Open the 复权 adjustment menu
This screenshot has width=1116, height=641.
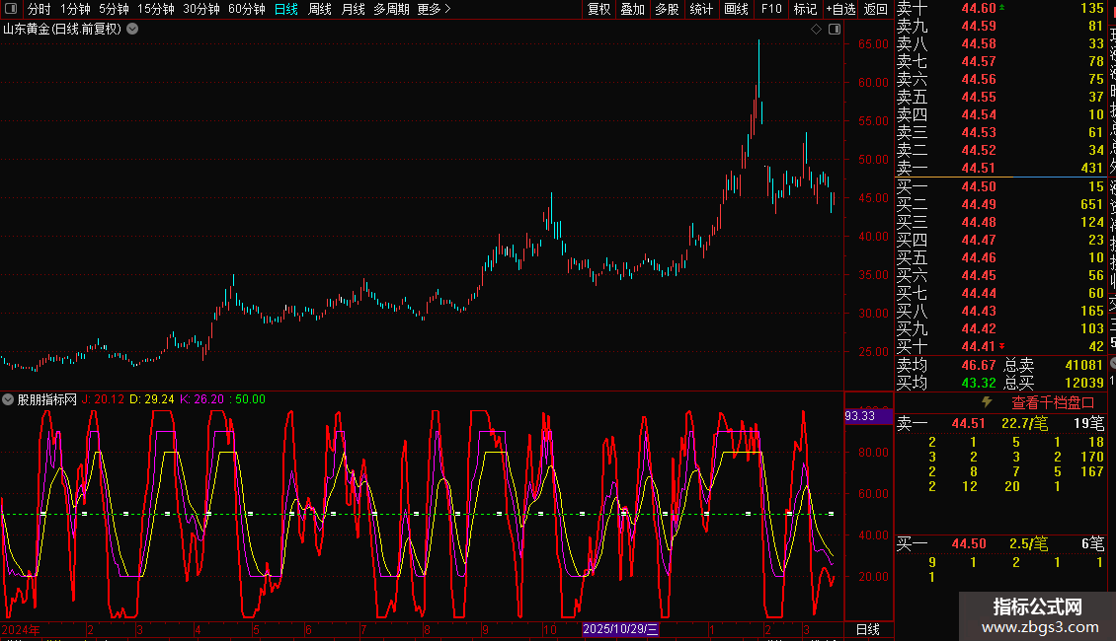click(x=599, y=9)
